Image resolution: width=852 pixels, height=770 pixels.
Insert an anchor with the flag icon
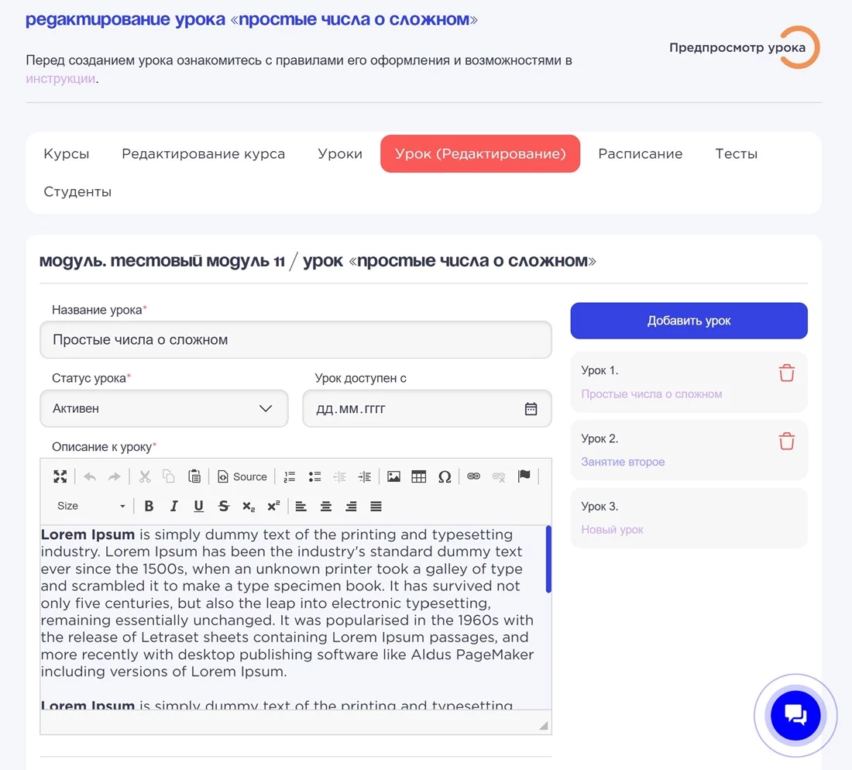[x=524, y=476]
